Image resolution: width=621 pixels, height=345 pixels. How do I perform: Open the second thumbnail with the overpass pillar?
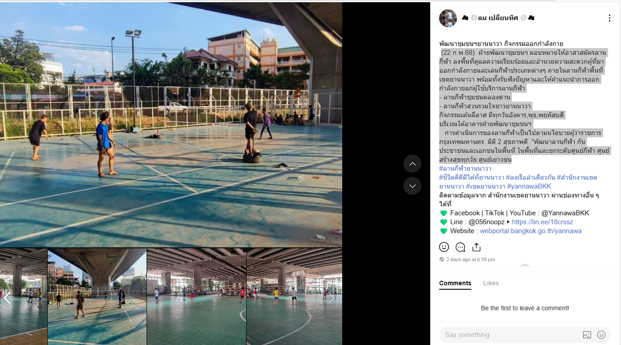click(x=97, y=296)
